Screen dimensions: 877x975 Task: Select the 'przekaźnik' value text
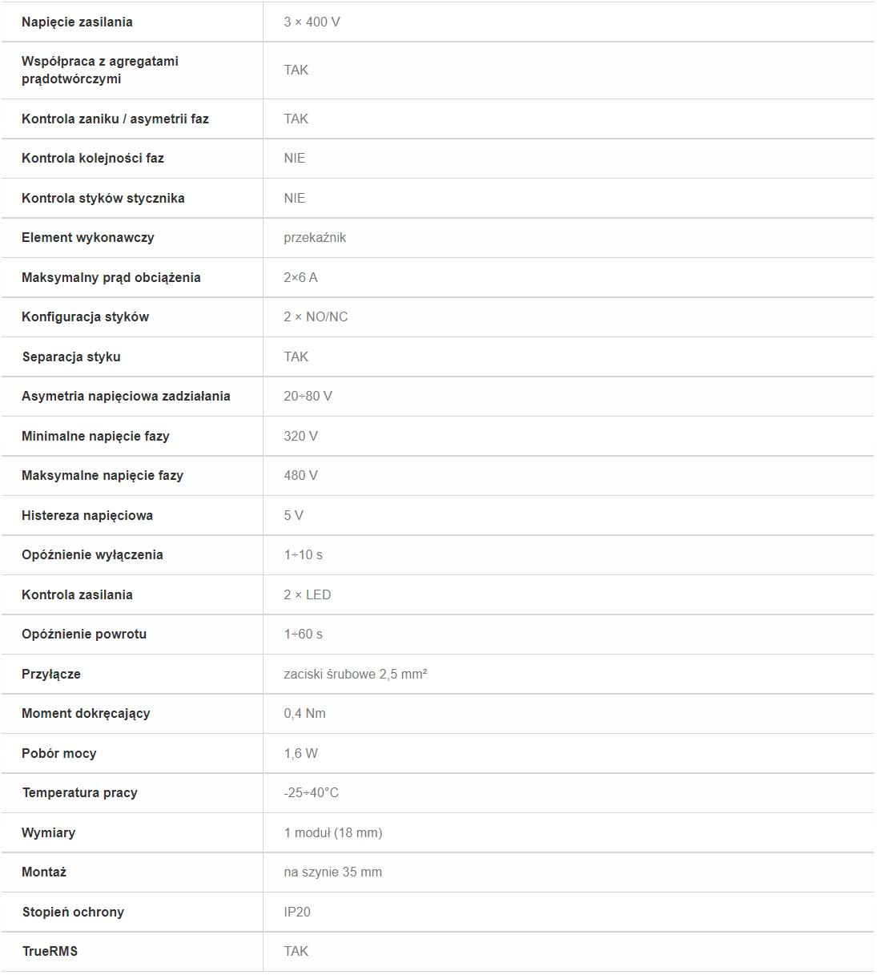pyautogui.click(x=315, y=237)
